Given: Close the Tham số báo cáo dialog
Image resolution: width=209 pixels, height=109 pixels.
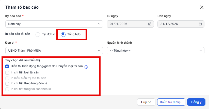Looking at the screenshot, I should coord(202,7).
